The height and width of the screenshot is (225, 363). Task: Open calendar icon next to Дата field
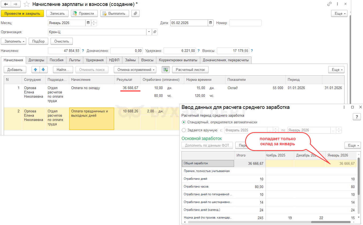[211, 23]
